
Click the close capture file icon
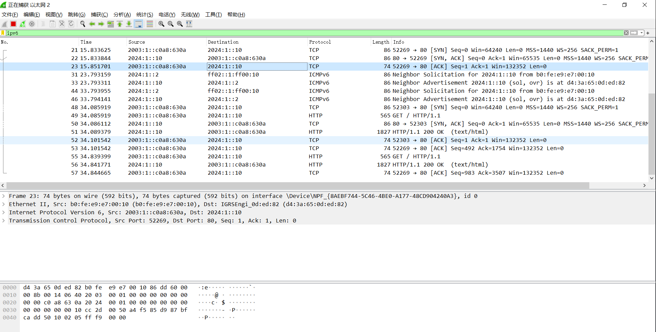pos(62,24)
